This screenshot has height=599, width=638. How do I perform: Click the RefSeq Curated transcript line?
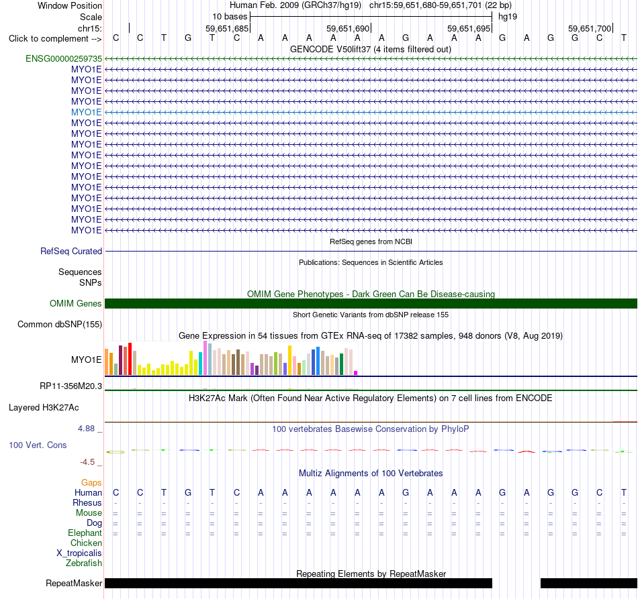point(371,251)
